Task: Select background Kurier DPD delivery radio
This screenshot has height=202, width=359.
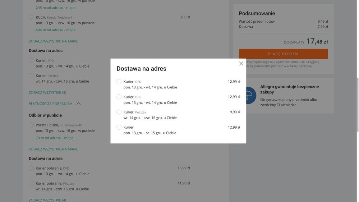Action: [x=31, y=60]
